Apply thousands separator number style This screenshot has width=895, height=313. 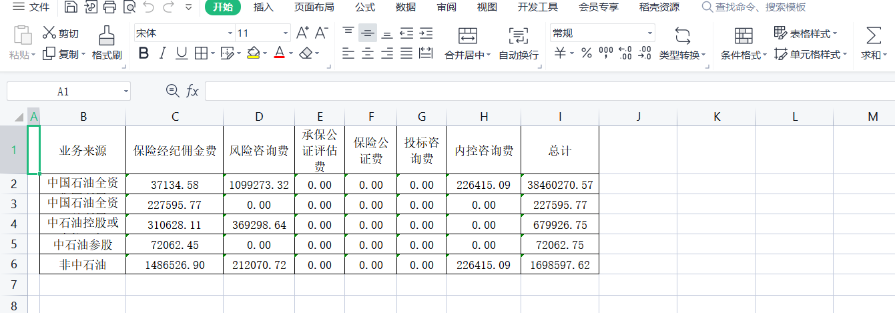[606, 54]
